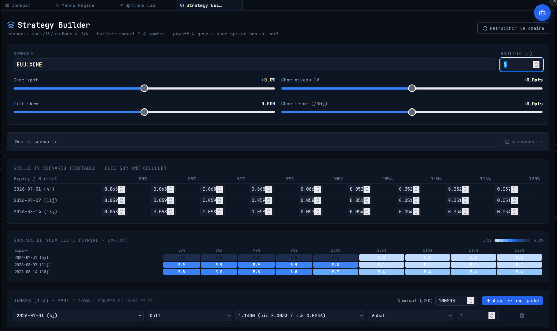Save the scenario with Sauvegarder
Image resolution: width=557 pixels, height=331 pixels.
(523, 142)
